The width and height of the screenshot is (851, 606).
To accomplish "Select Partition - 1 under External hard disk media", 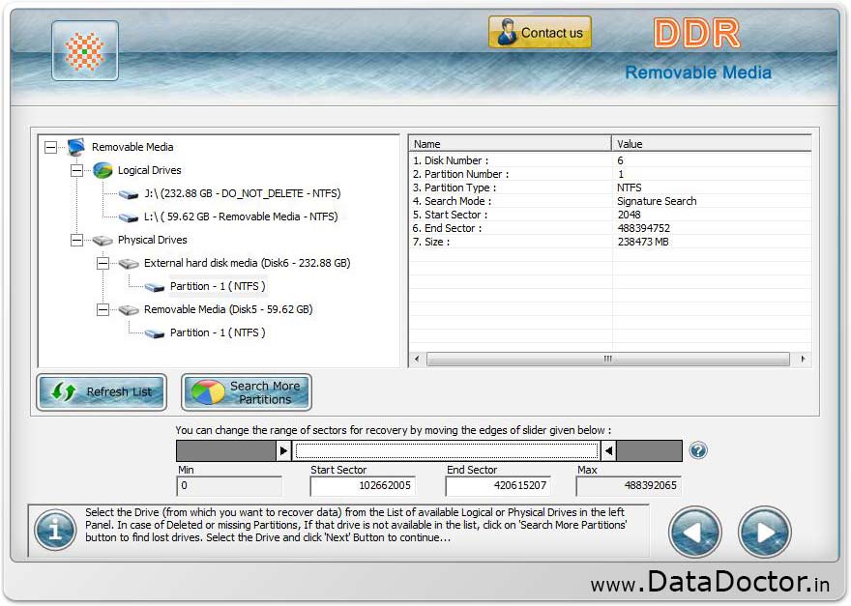I will [x=215, y=286].
